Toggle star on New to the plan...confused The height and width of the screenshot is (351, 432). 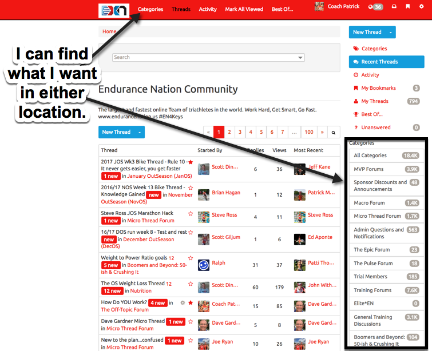pyautogui.click(x=191, y=341)
